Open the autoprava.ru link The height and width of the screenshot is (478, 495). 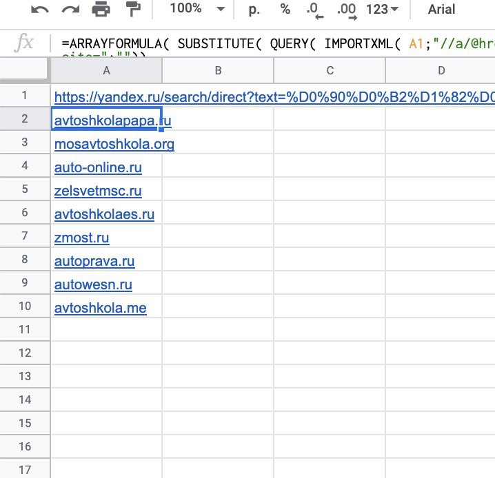(x=94, y=262)
